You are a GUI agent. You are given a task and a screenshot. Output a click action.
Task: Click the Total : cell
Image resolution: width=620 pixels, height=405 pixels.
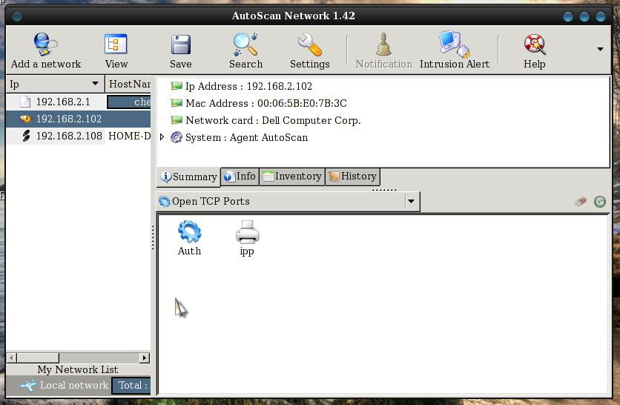click(x=131, y=385)
